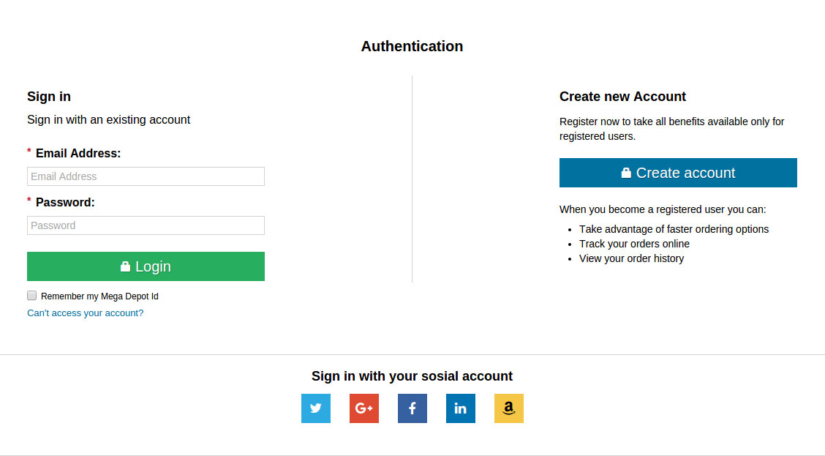Click the Facebook sign-in icon
Image resolution: width=825 pixels, height=456 pixels.
412,408
